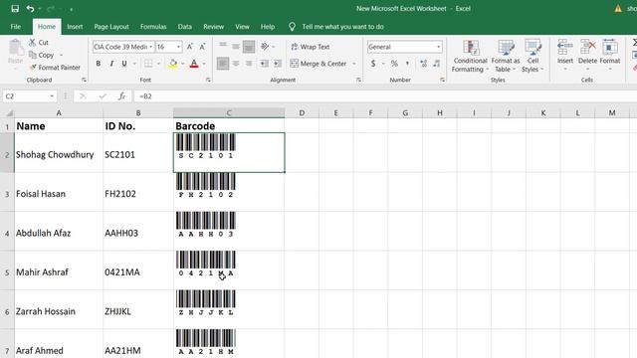Toggle Underline formatting

124,64
